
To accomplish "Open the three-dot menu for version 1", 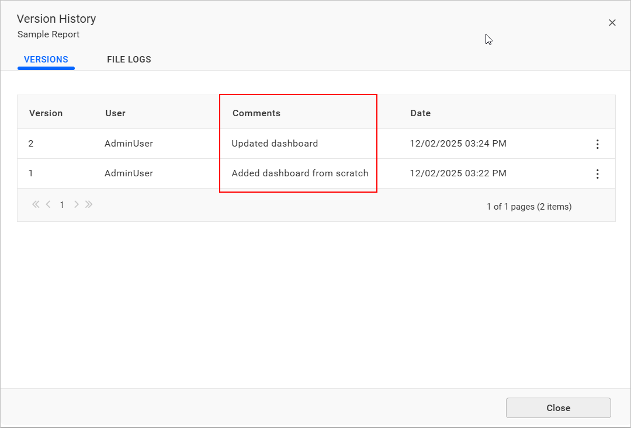I will (x=597, y=174).
